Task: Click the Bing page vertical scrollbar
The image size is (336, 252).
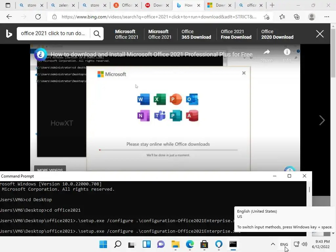Action: pyautogui.click(x=333, y=53)
